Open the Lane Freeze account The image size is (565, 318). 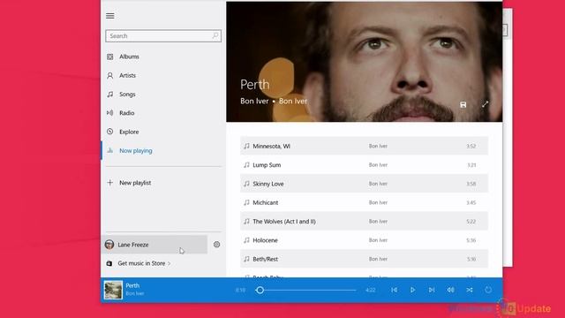(154, 245)
